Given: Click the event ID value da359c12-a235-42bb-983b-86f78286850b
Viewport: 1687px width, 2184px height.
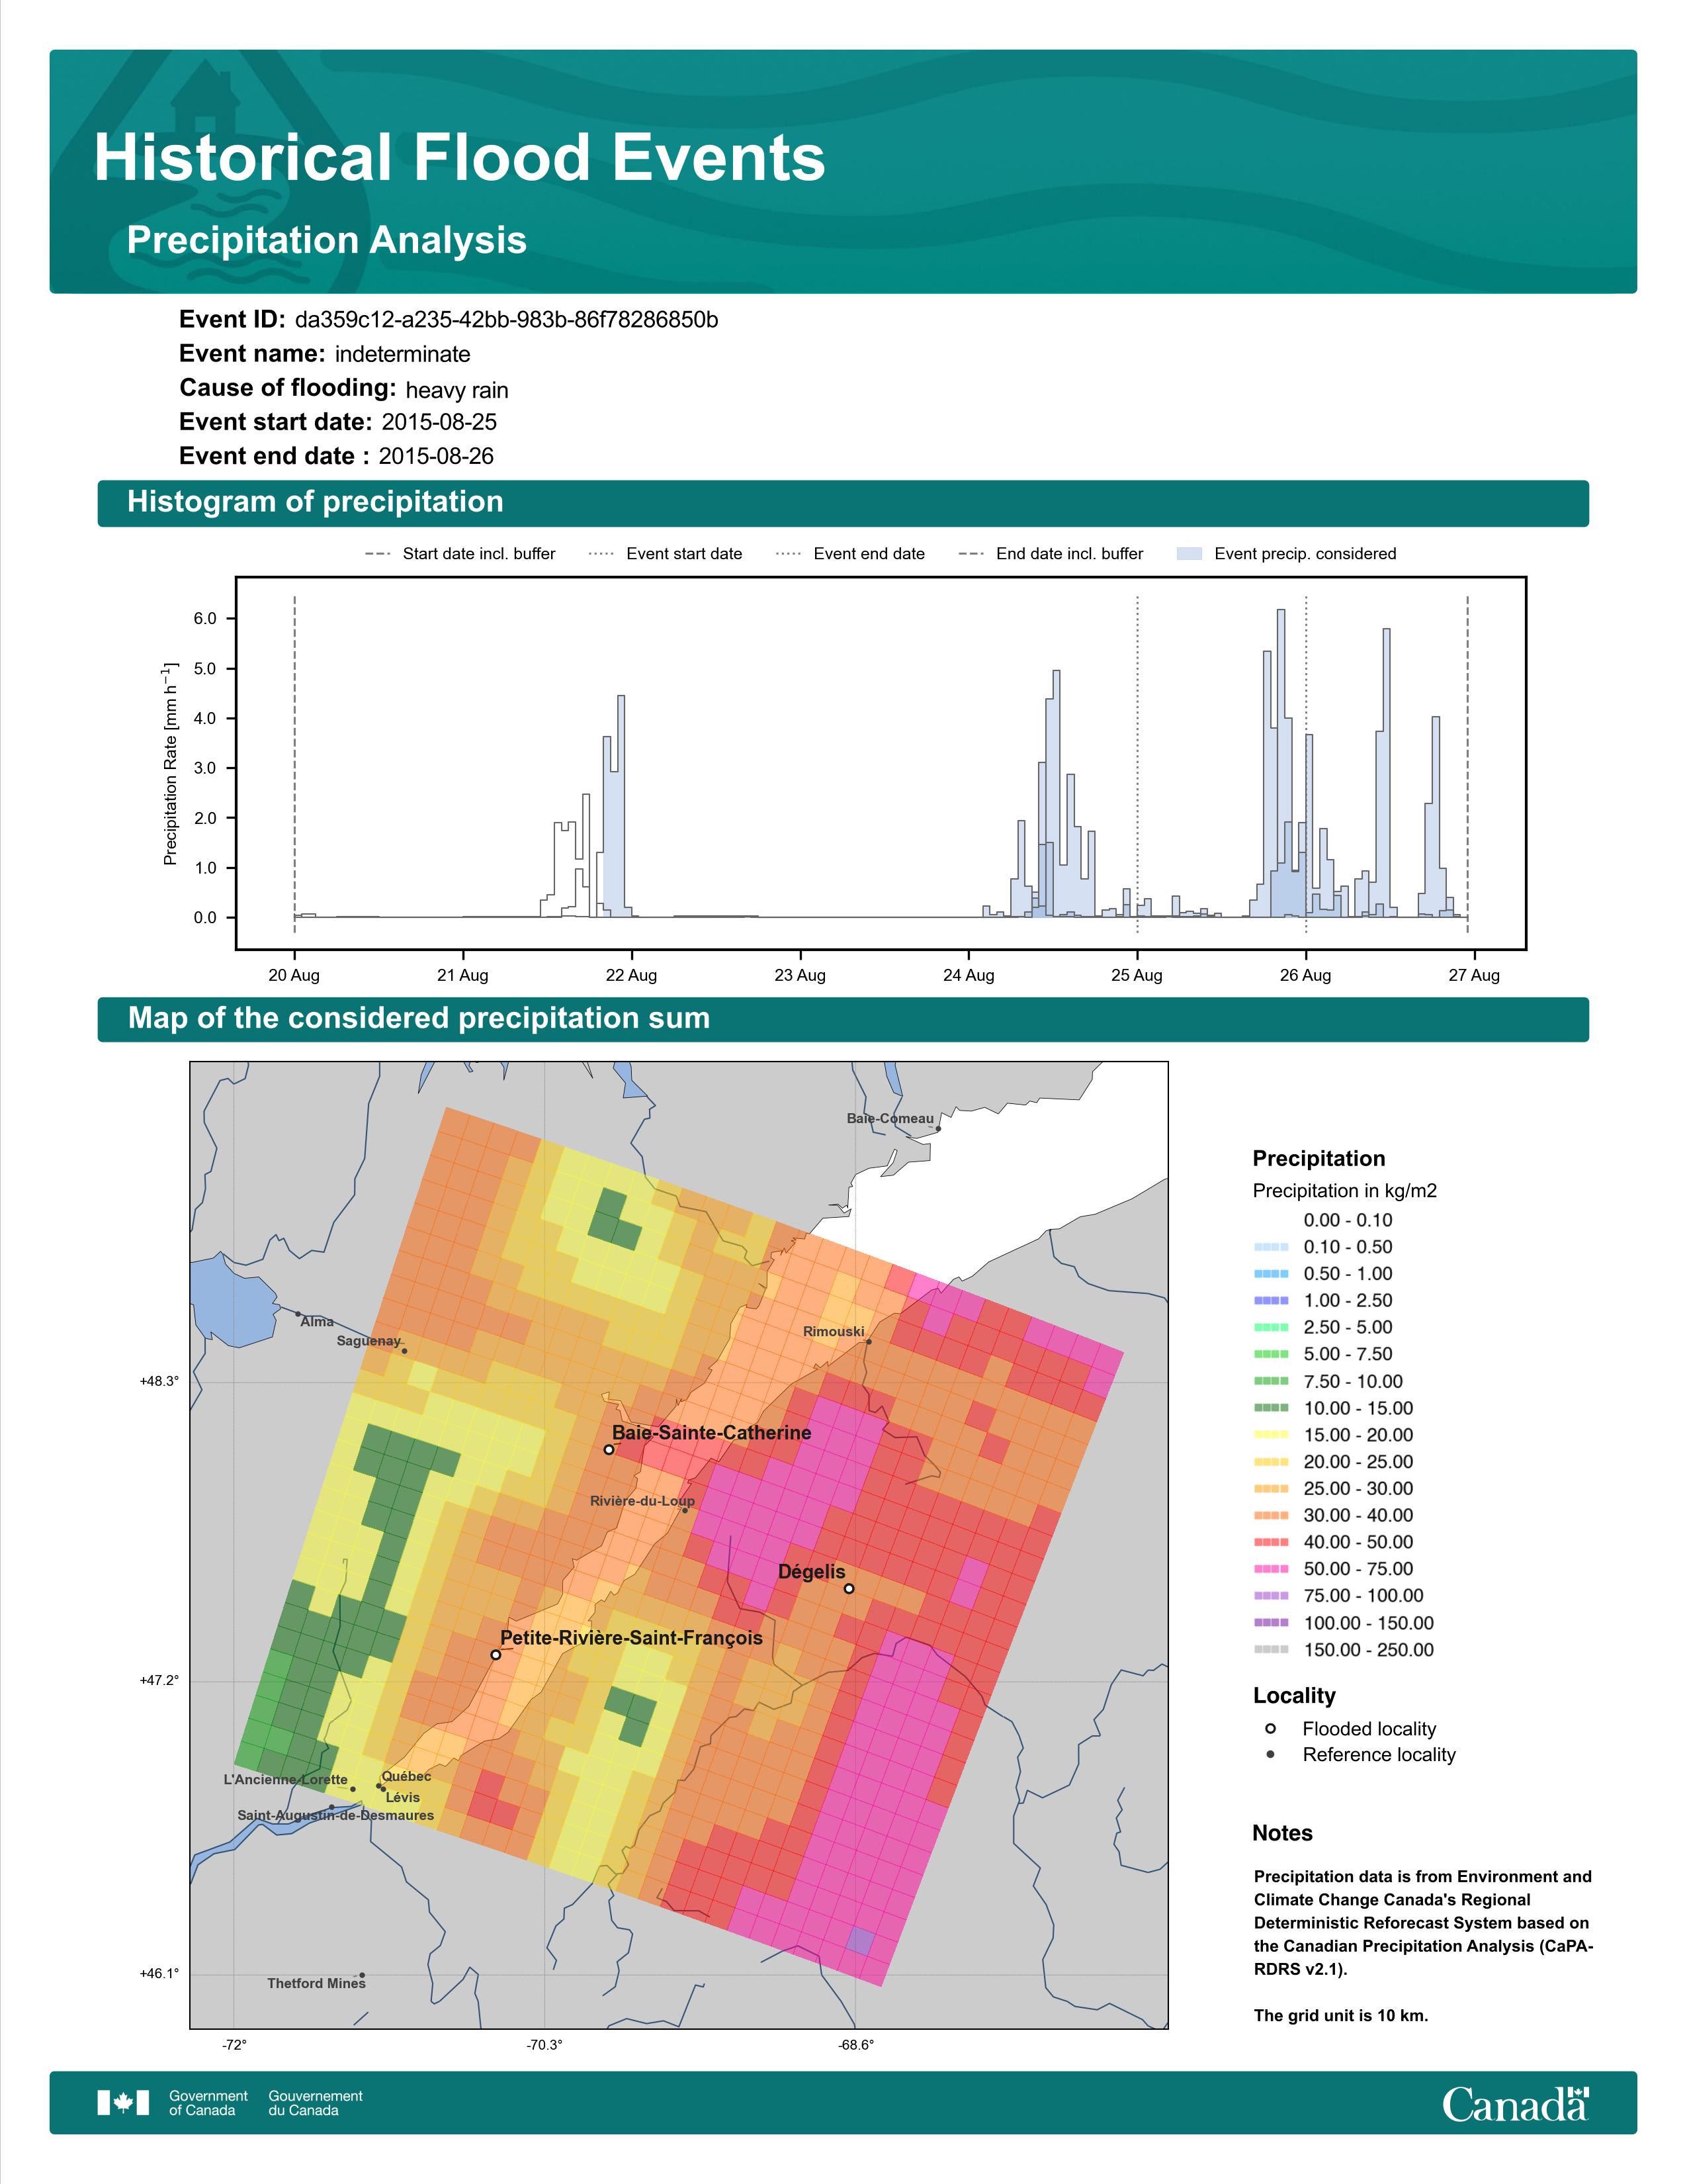Looking at the screenshot, I should (x=507, y=320).
